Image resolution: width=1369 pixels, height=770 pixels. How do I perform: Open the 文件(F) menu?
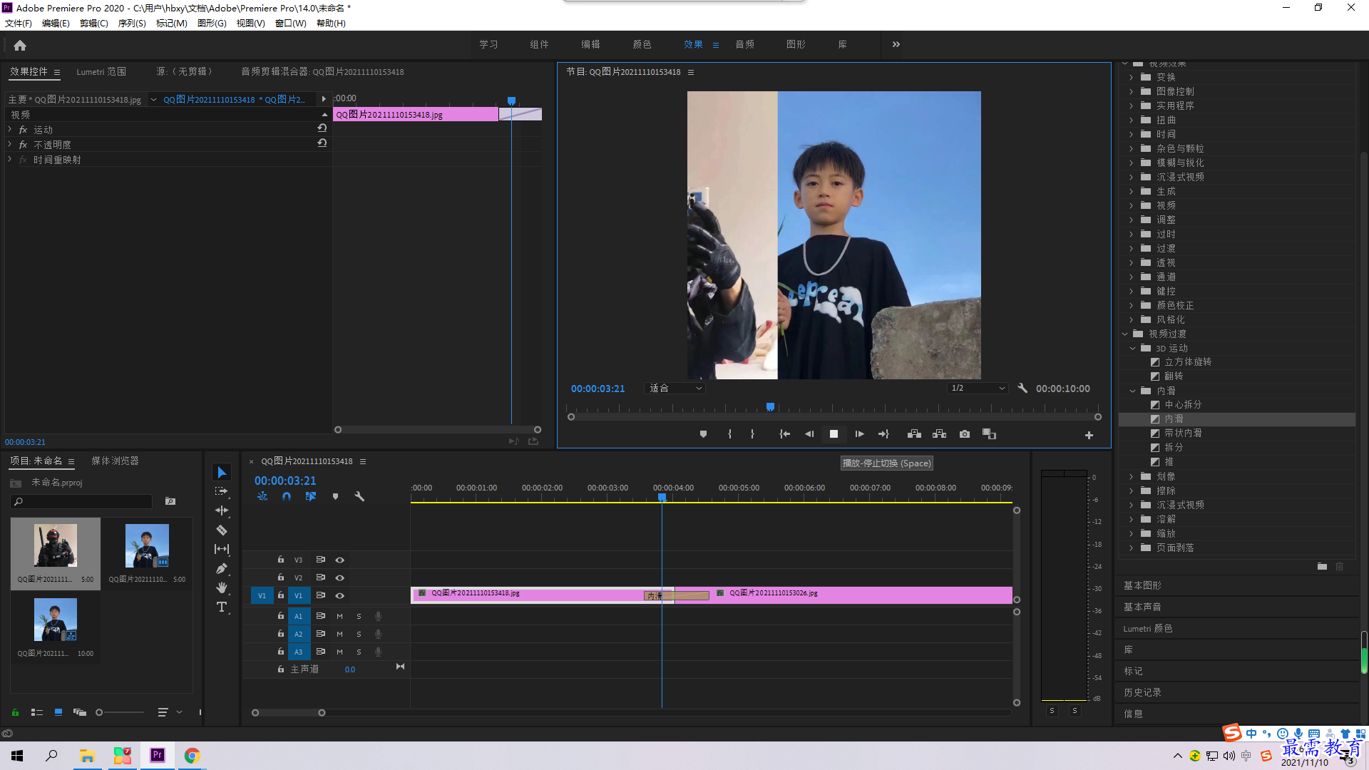(x=19, y=23)
